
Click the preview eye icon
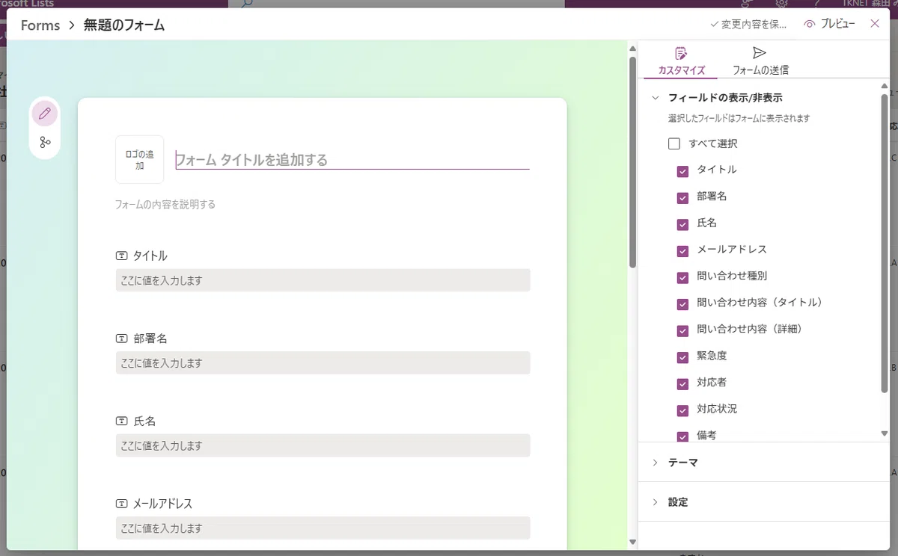(809, 25)
